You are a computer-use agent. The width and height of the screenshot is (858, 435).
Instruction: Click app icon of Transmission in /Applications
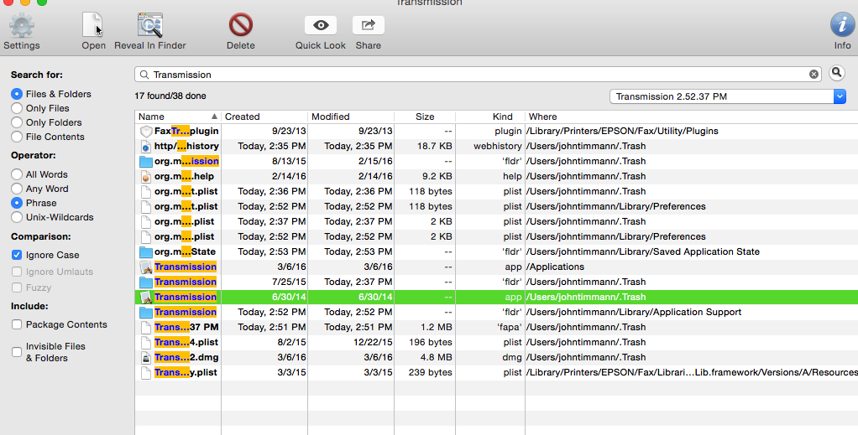tap(145, 267)
